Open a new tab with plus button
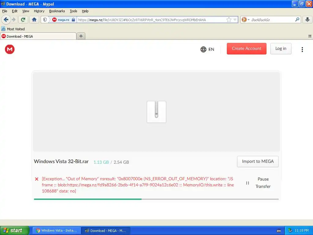Image resolution: width=313 pixels, height=235 pixels. (81, 36)
